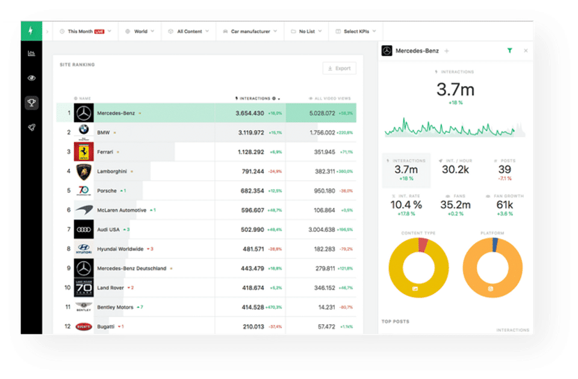Select the Land Rover row name
The height and width of the screenshot is (379, 578).
[110, 288]
